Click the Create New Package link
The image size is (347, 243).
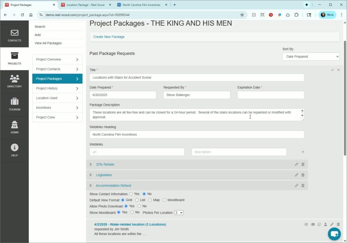coord(109,37)
